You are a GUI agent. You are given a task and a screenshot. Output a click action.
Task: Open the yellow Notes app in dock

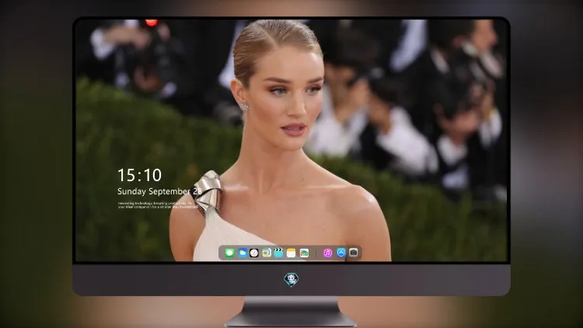[291, 253]
